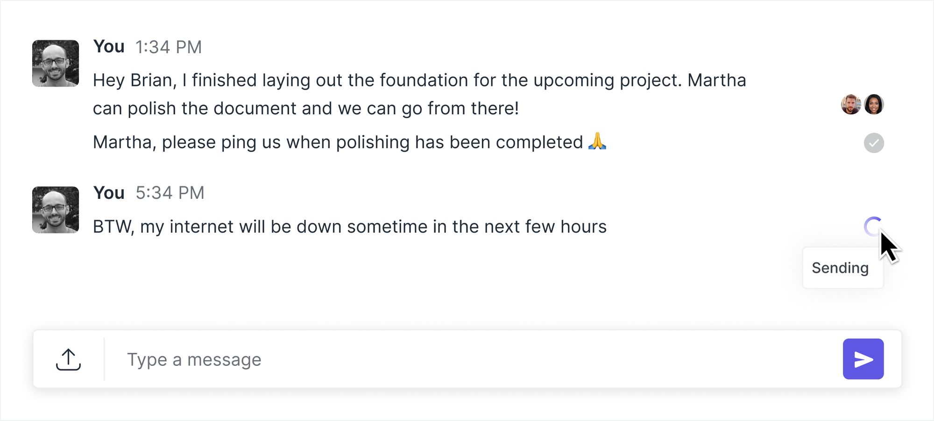Screen dimensions: 934x421
Task: Click the 1:34 PM timestamp
Action: pos(169,47)
